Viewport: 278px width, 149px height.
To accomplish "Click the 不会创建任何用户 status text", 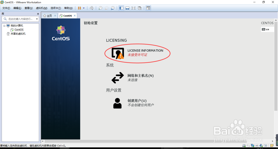I will pos(141,105).
